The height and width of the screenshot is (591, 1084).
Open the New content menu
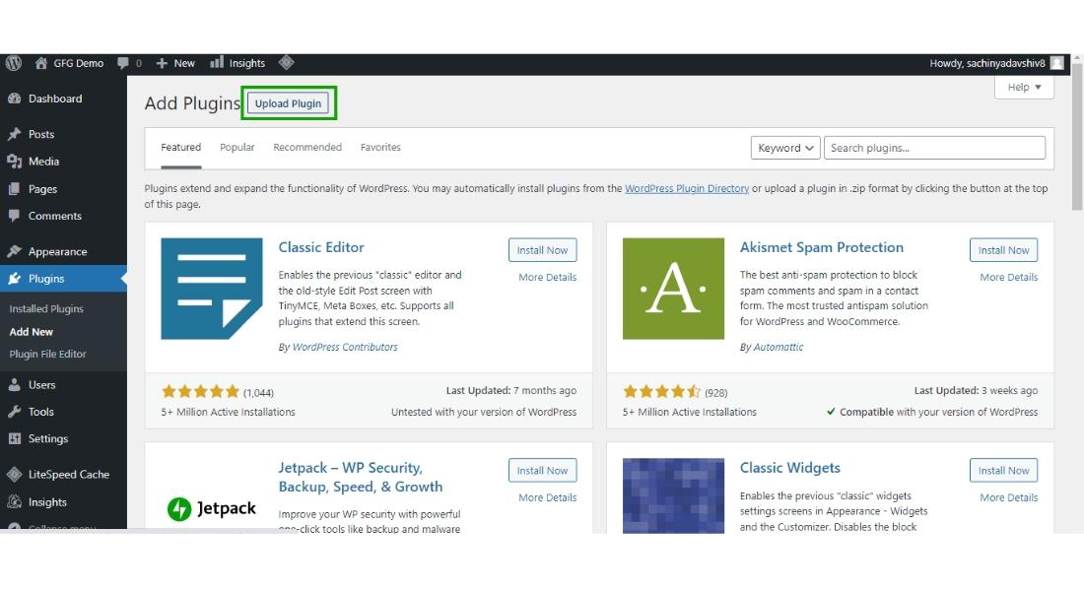click(x=175, y=63)
